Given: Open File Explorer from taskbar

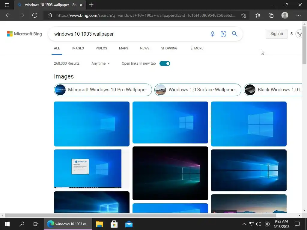Looking at the screenshot, I should (x=100, y=224).
